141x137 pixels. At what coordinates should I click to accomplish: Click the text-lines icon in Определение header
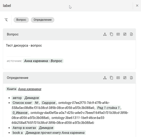[x=118, y=78]
